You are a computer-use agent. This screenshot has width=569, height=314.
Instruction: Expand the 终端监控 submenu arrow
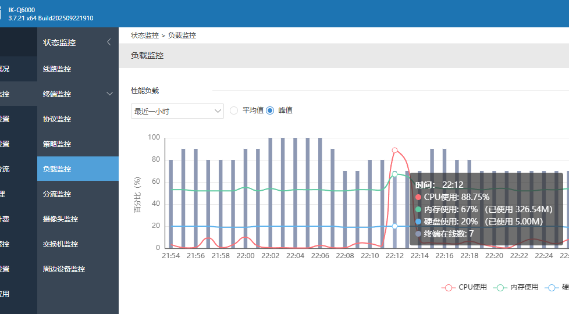point(109,94)
